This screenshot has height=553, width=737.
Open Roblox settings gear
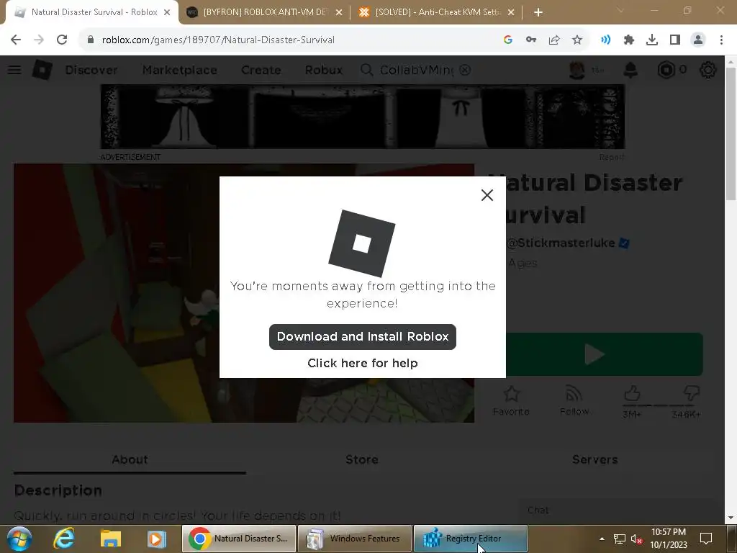coord(708,70)
